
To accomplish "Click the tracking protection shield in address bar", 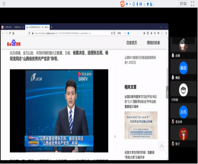I will (x=30, y=33).
